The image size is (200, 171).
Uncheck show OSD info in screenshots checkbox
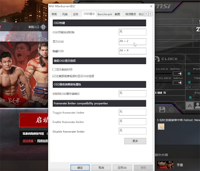pos(54,76)
